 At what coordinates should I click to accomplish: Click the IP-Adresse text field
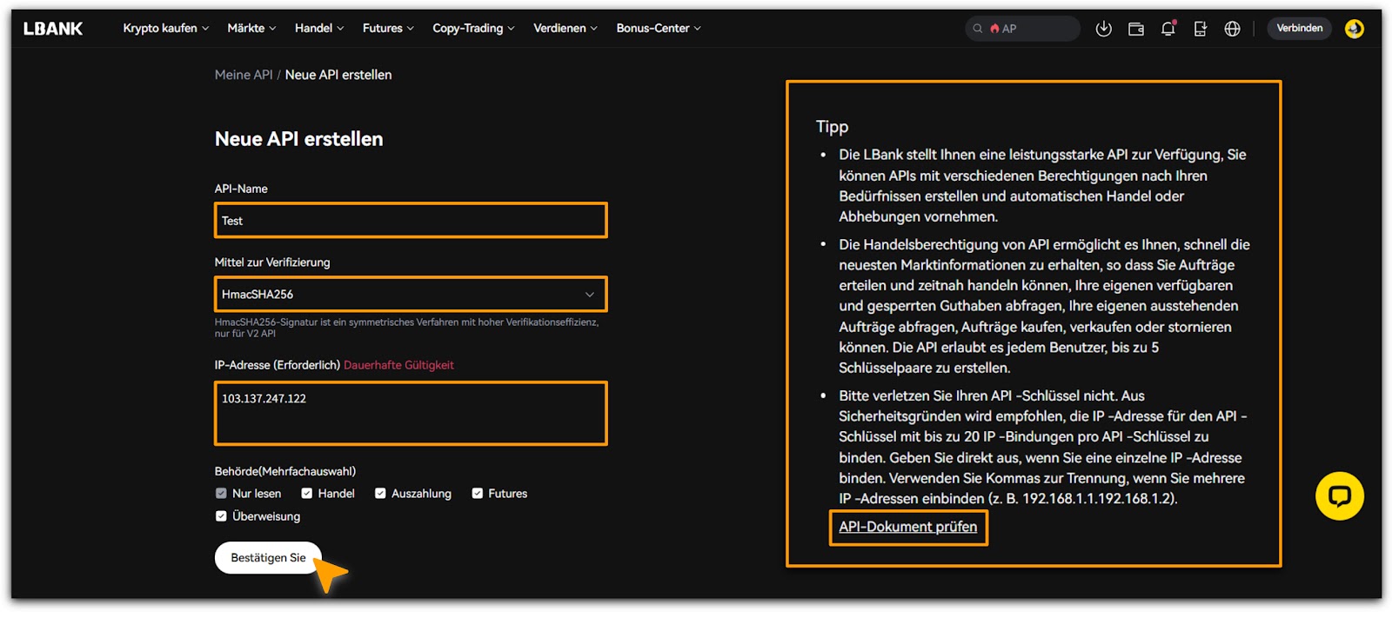coord(411,413)
